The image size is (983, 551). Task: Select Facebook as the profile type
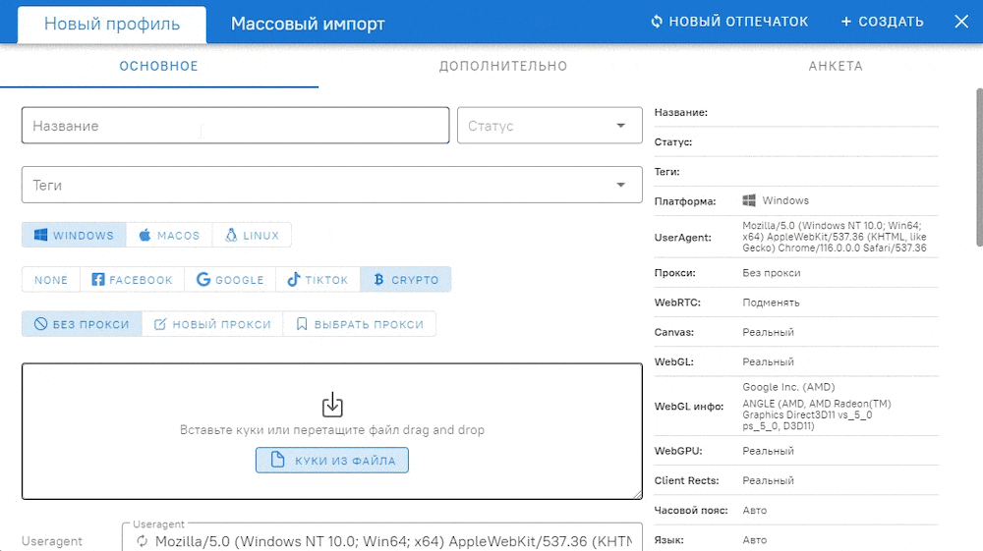pyautogui.click(x=132, y=280)
